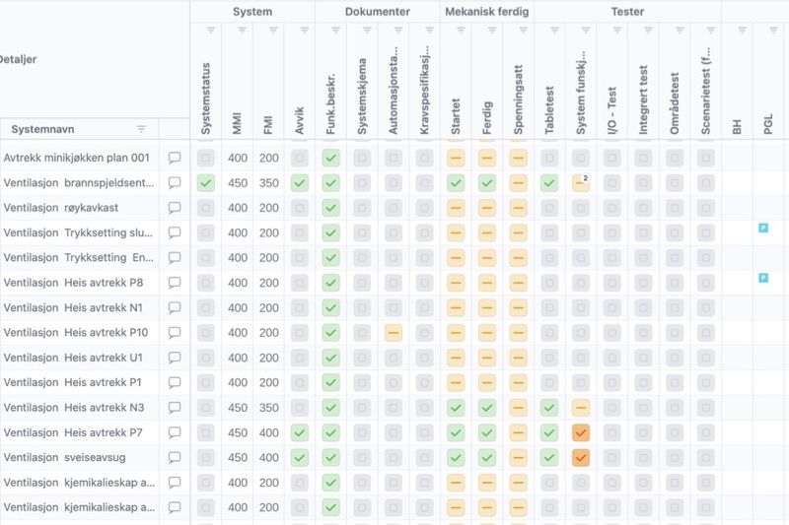Toggle Systemstatus checkbox for brannspjeldsent row
Image resolution: width=789 pixels, height=525 pixels.
pos(206,183)
